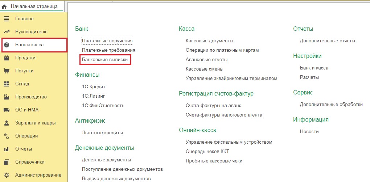The height and width of the screenshot is (182, 370).
Task: Click the Информация group heading
Action: point(311,120)
